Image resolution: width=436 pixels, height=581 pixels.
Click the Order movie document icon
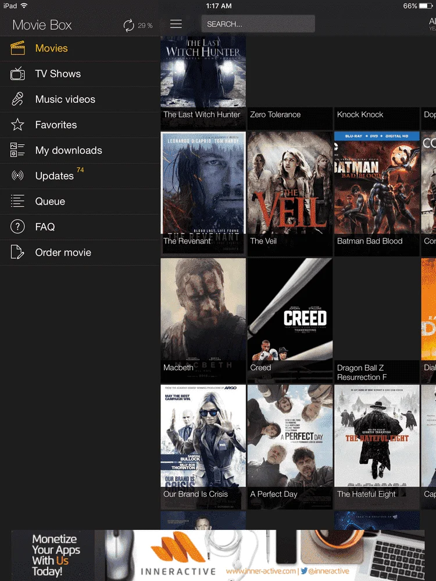[x=17, y=252]
